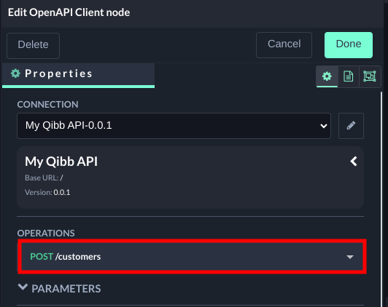Image resolution: width=388 pixels, height=307 pixels.
Task: Click the Version 0.0.1 text
Action: click(47, 192)
